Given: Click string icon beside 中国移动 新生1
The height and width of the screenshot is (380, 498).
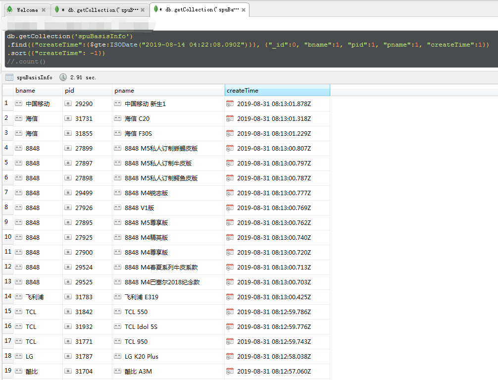Looking at the screenshot, I should click(117, 104).
